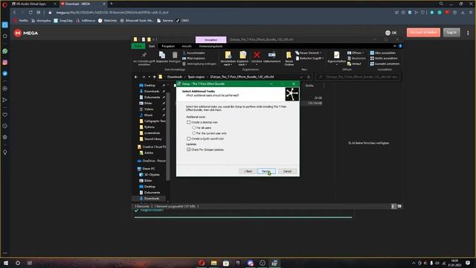This screenshot has height=268, width=476.
Task: Click the Next button in Setup wizard
Action: click(266, 171)
